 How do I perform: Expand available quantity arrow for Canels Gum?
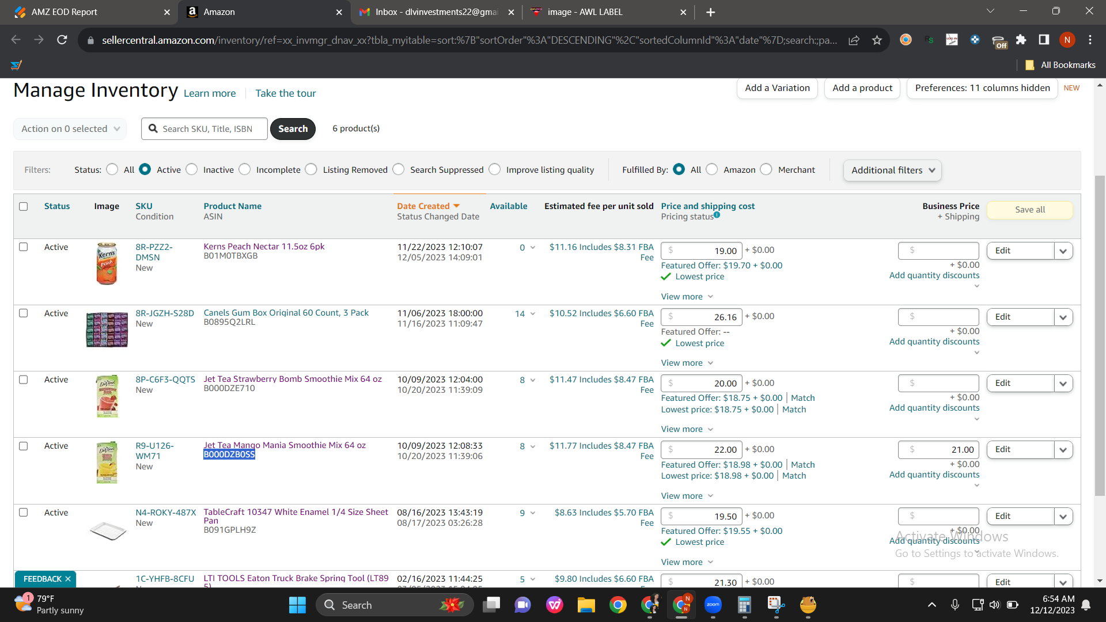(533, 314)
